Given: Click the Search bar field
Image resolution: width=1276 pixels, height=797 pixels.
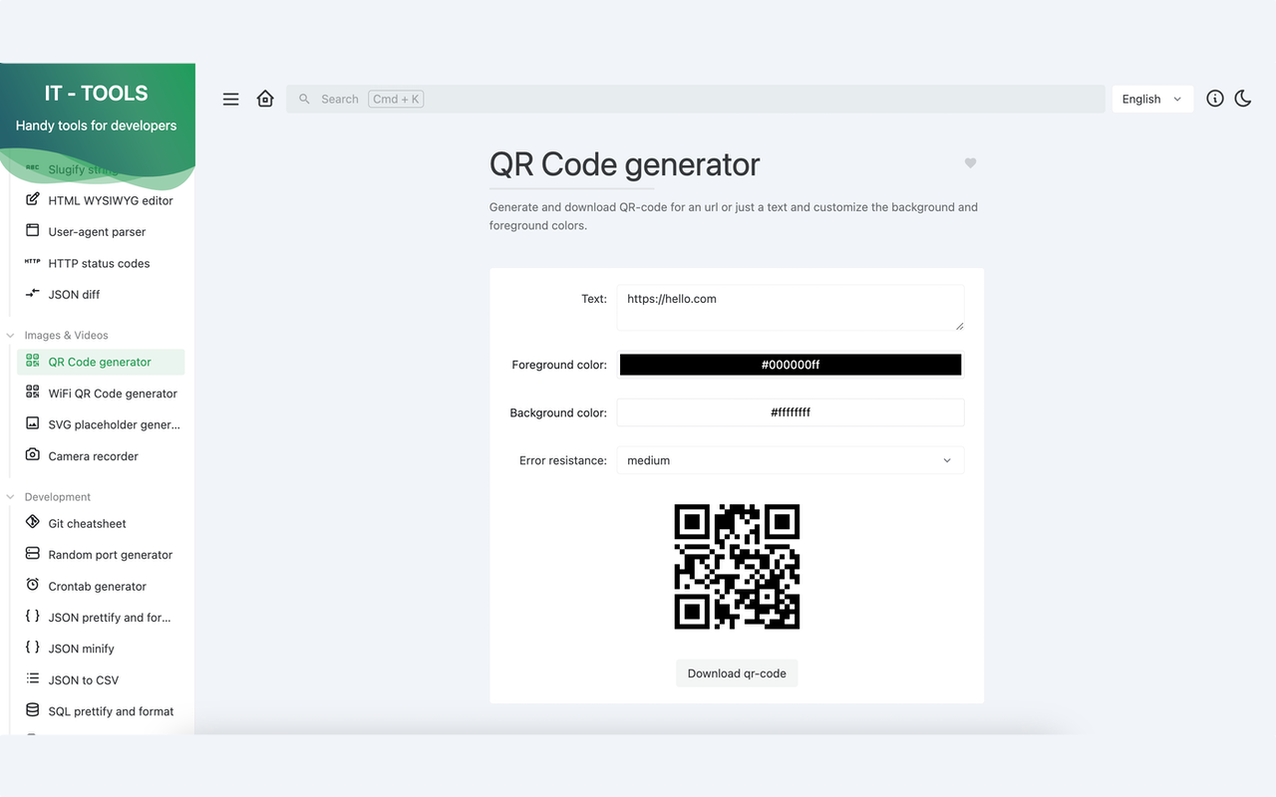Looking at the screenshot, I should [696, 99].
